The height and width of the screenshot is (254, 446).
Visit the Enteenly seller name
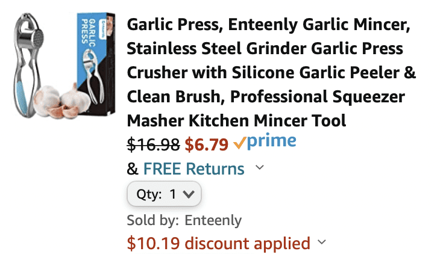[213, 220]
